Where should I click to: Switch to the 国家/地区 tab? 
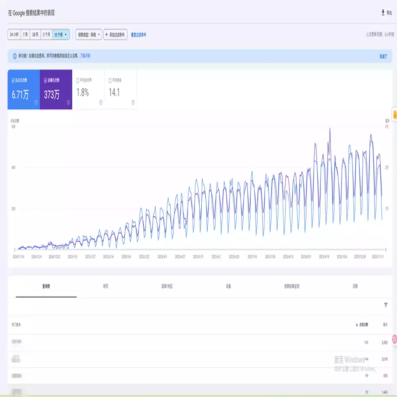pos(167,286)
